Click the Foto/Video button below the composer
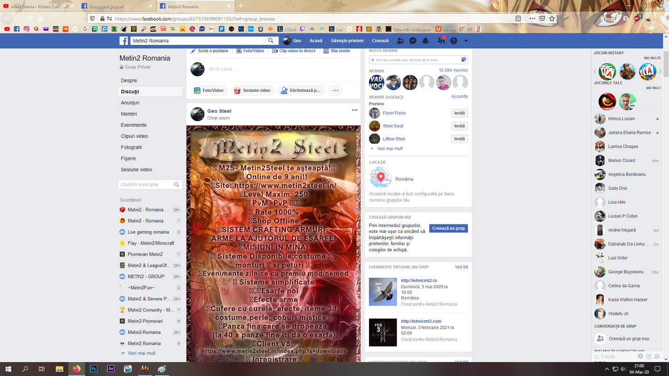Image resolution: width=669 pixels, height=376 pixels. point(209,90)
